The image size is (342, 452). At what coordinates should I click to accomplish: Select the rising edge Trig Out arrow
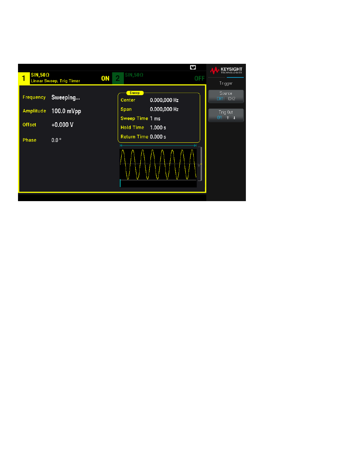pyautogui.click(x=228, y=118)
